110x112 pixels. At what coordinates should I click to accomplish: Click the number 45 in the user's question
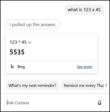[98, 10]
